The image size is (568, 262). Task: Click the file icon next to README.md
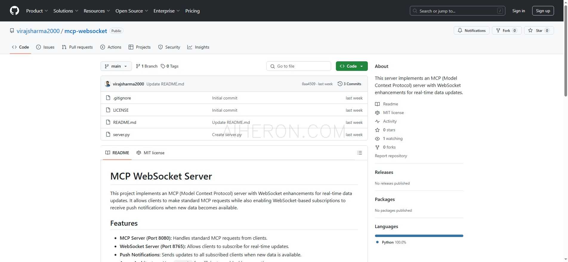108,122
